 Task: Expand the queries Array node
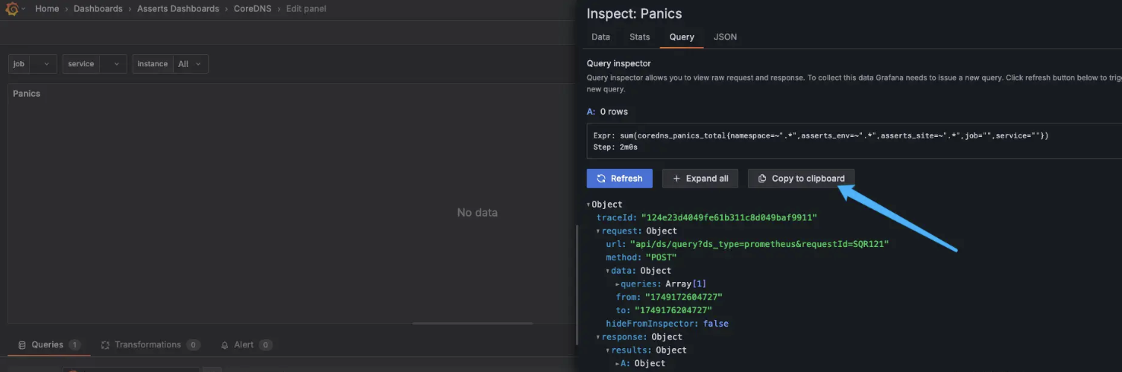[x=617, y=284]
